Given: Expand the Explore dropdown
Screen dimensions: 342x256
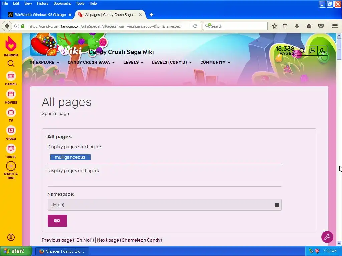Looking at the screenshot, I should (45, 62).
